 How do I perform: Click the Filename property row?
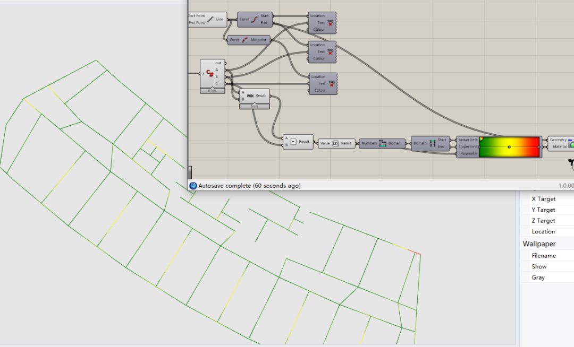[x=547, y=256]
